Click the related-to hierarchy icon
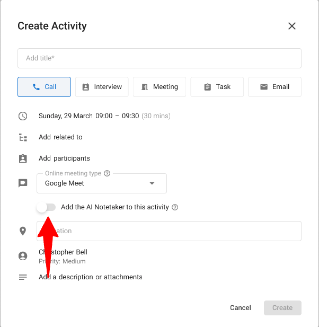This screenshot has height=327, width=319. (23, 137)
